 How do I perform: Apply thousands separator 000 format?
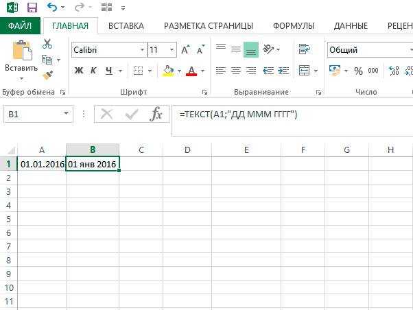(x=373, y=71)
